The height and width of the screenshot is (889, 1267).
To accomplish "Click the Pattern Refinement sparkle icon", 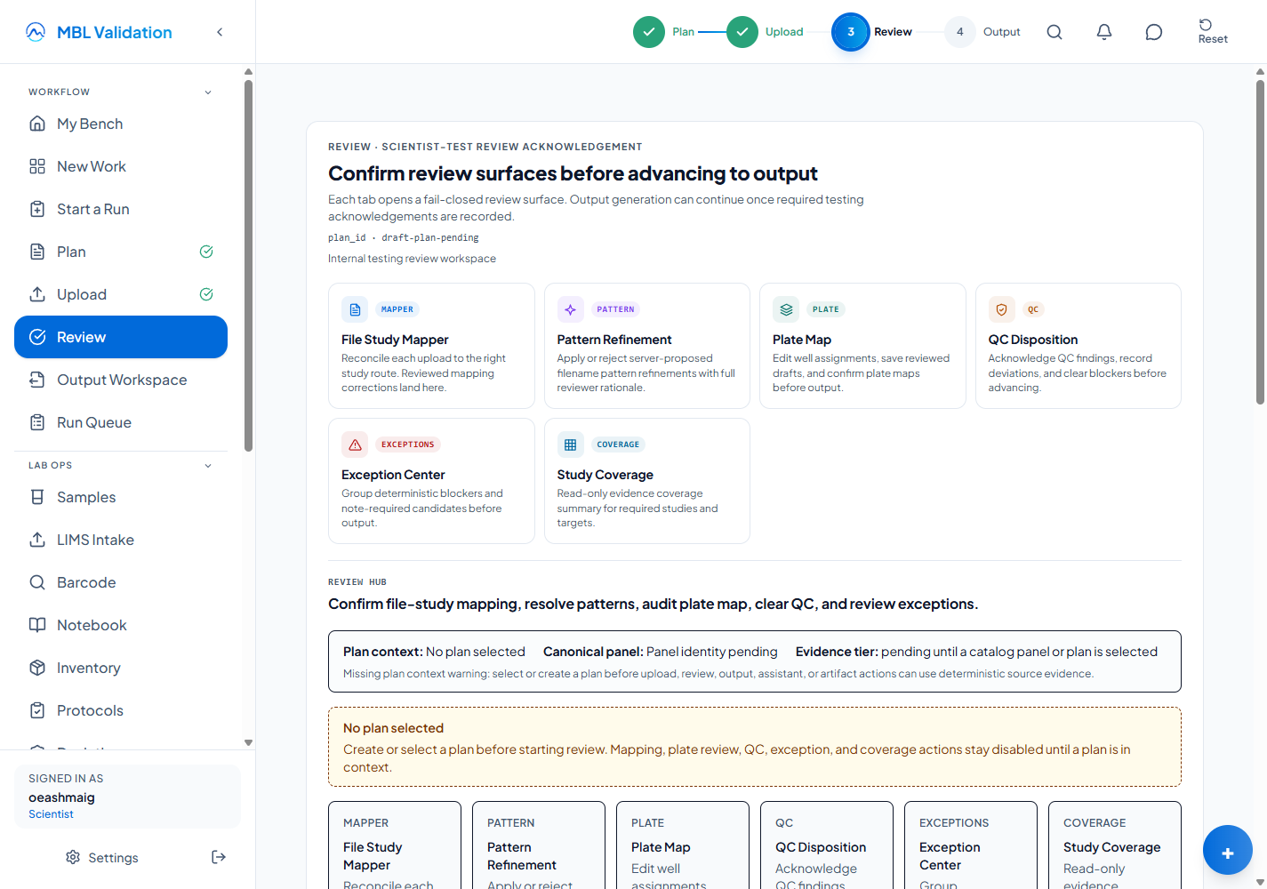I will 571,309.
